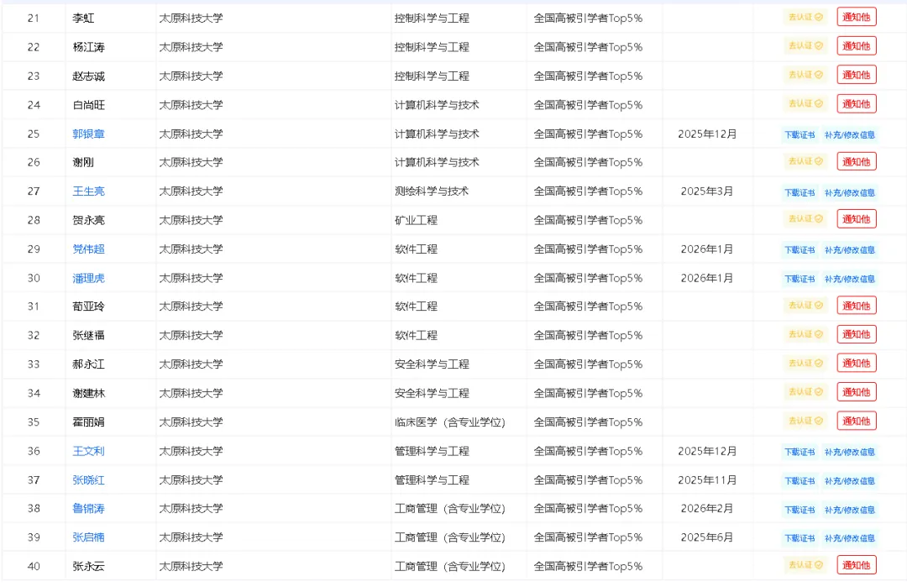Click 通知他 for 谢刚
907x587 pixels.
856,162
